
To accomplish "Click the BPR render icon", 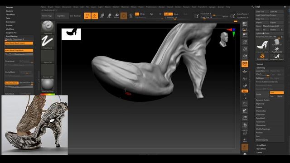I will point(245,24).
